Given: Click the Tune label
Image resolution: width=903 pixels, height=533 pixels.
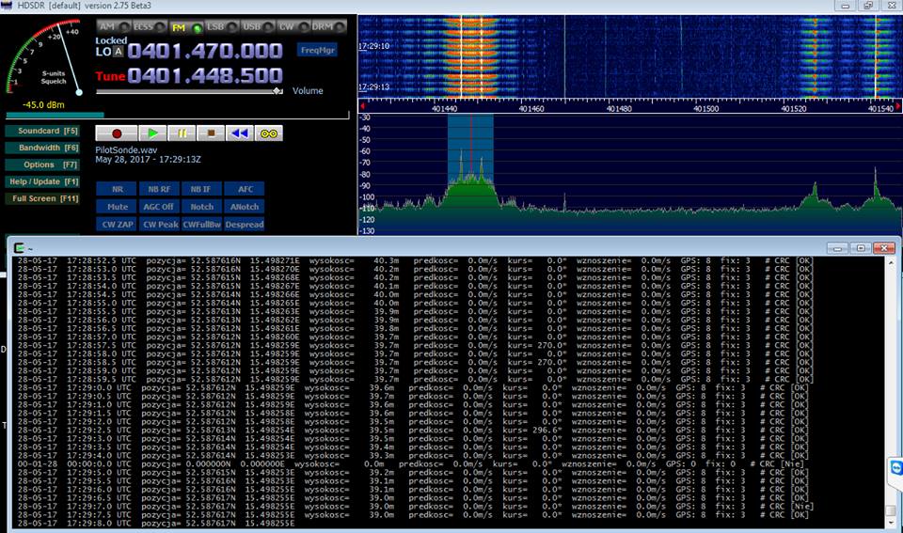Looking at the screenshot, I should [x=110, y=76].
